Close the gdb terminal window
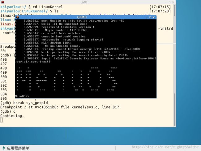The height and width of the screenshot is (151, 201). pos(173,2)
